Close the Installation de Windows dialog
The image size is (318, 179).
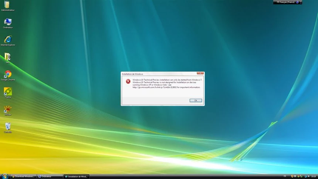(x=200, y=73)
